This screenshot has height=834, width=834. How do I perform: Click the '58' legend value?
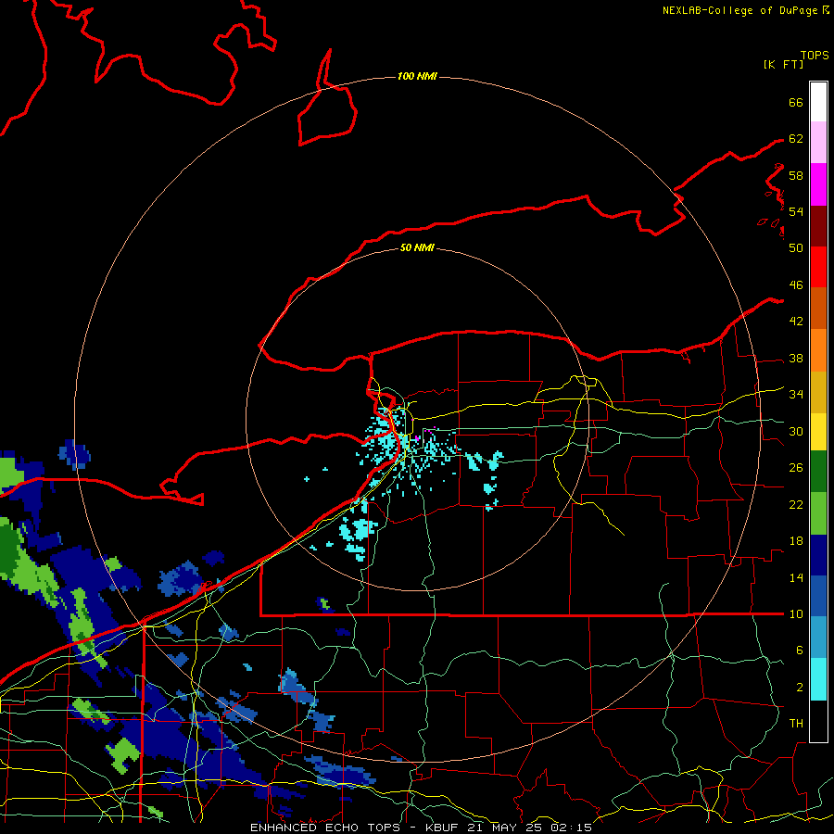click(796, 175)
